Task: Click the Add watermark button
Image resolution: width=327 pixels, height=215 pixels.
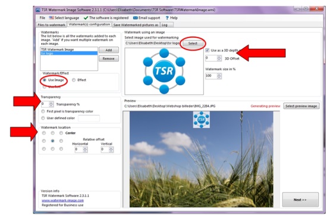Action: pos(109,50)
